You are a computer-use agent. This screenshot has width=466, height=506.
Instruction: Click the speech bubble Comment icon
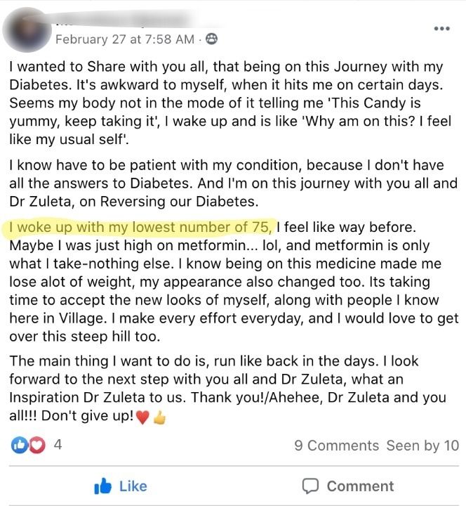(309, 486)
